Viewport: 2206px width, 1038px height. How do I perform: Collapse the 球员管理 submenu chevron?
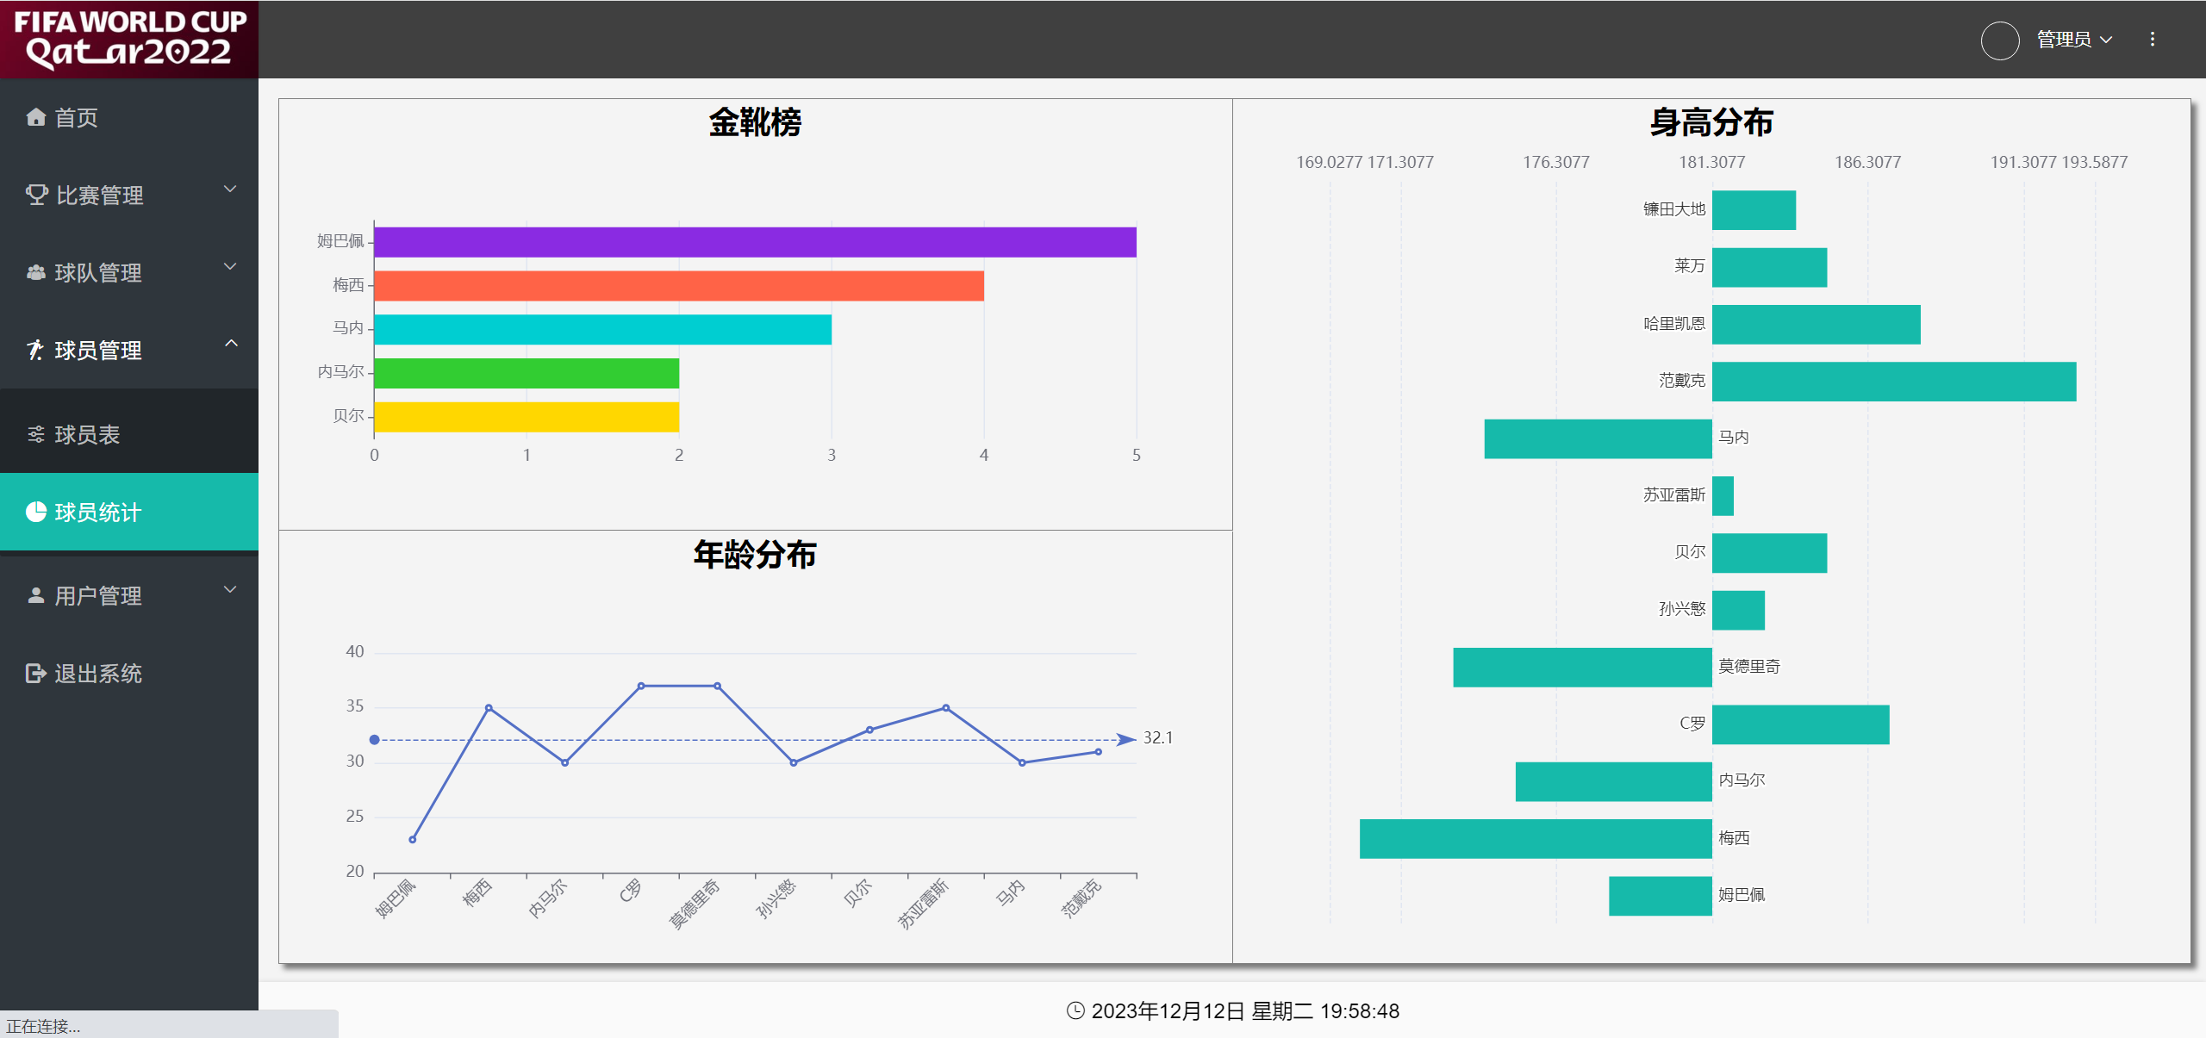pyautogui.click(x=230, y=344)
